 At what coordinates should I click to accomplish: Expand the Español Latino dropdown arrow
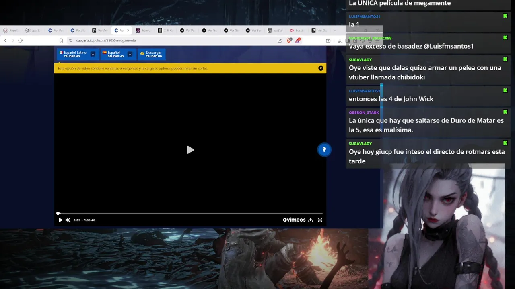pyautogui.click(x=93, y=54)
